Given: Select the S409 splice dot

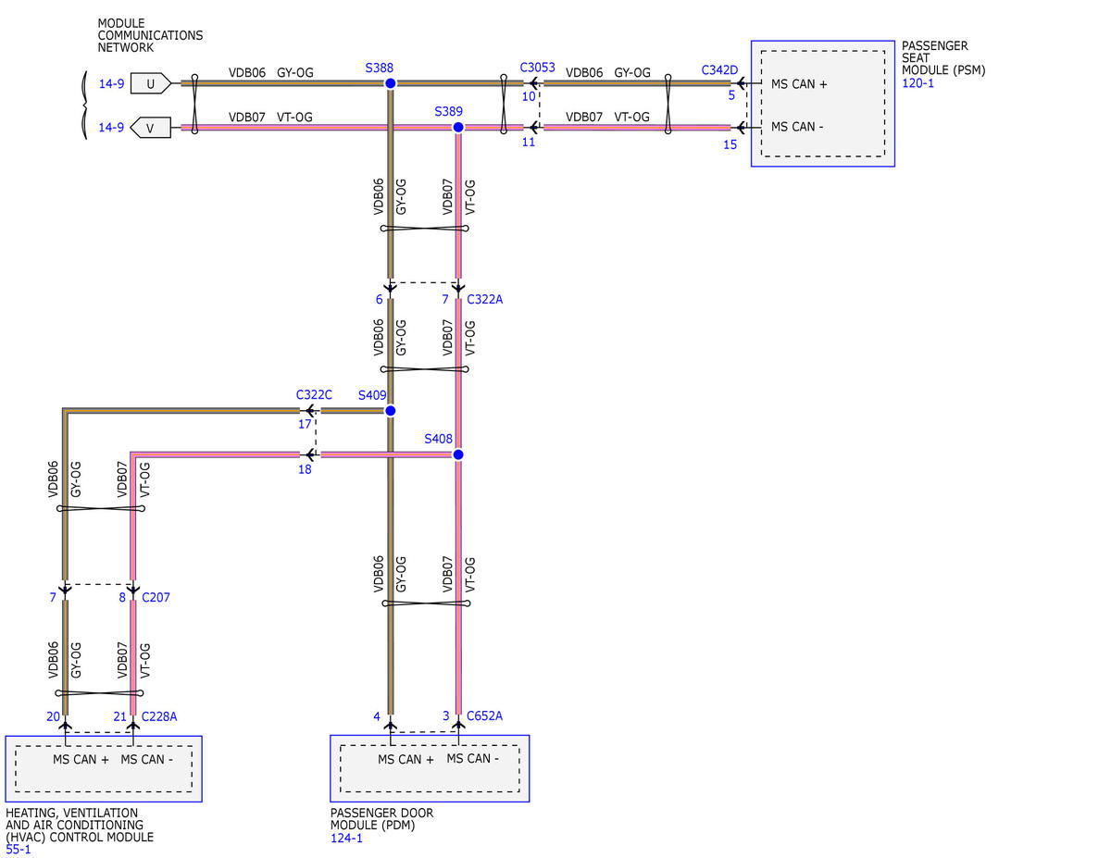Looking at the screenshot, I should (x=391, y=410).
